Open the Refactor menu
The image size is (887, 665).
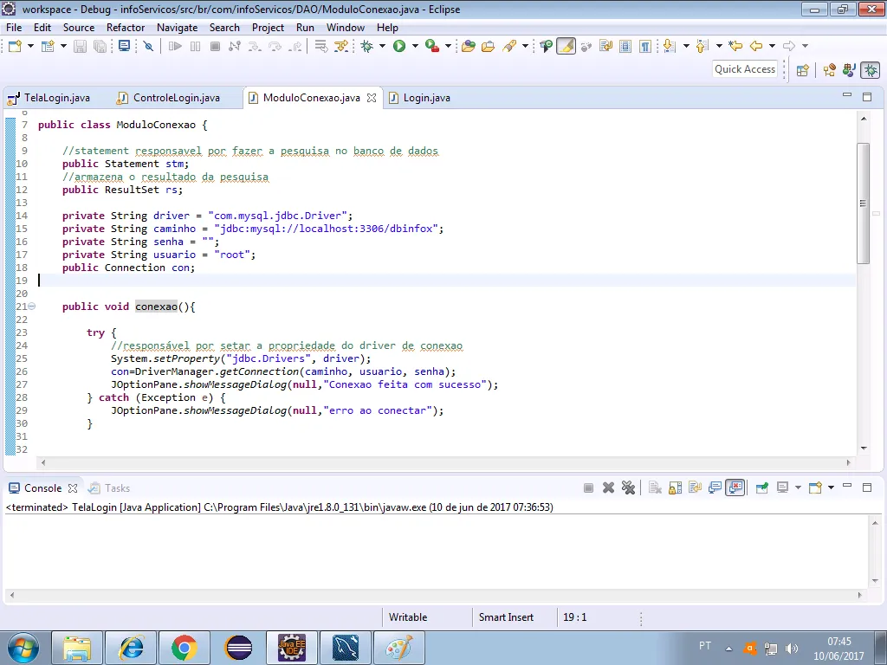click(126, 27)
